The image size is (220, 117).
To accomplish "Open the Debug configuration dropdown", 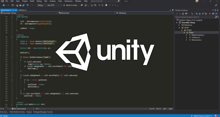I will pos(42,5).
